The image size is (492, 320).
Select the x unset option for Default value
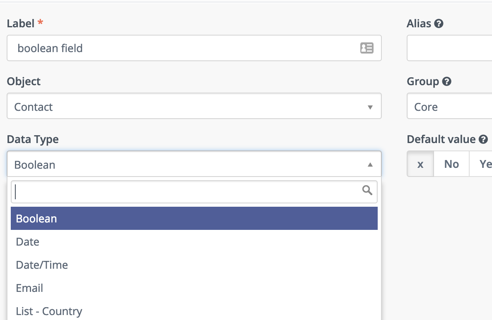[x=420, y=164]
